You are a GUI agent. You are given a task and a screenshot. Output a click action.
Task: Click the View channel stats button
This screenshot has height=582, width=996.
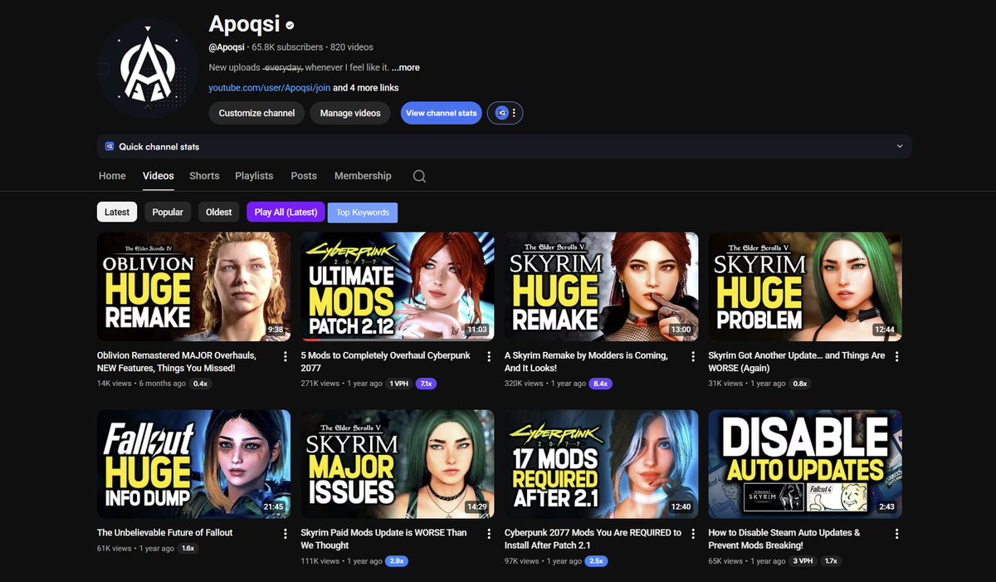[x=442, y=113]
